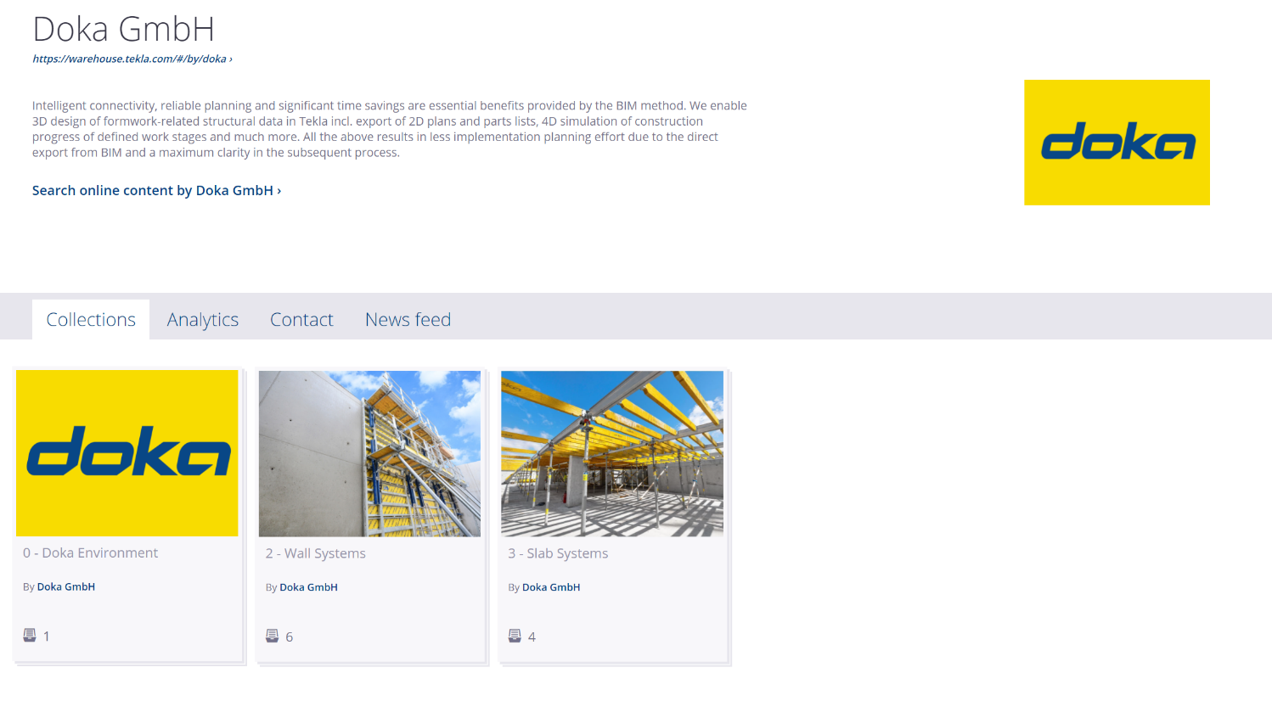This screenshot has height=718, width=1272.
Task: Open the Contact tab
Action: pos(301,319)
